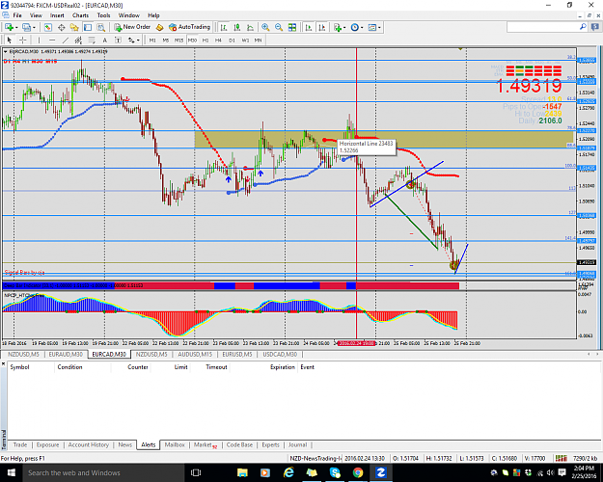The width and height of the screenshot is (603, 482).
Task: Click the Expiration column header
Action: [x=283, y=367]
